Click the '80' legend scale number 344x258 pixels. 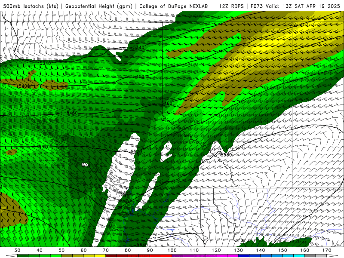click(128, 250)
